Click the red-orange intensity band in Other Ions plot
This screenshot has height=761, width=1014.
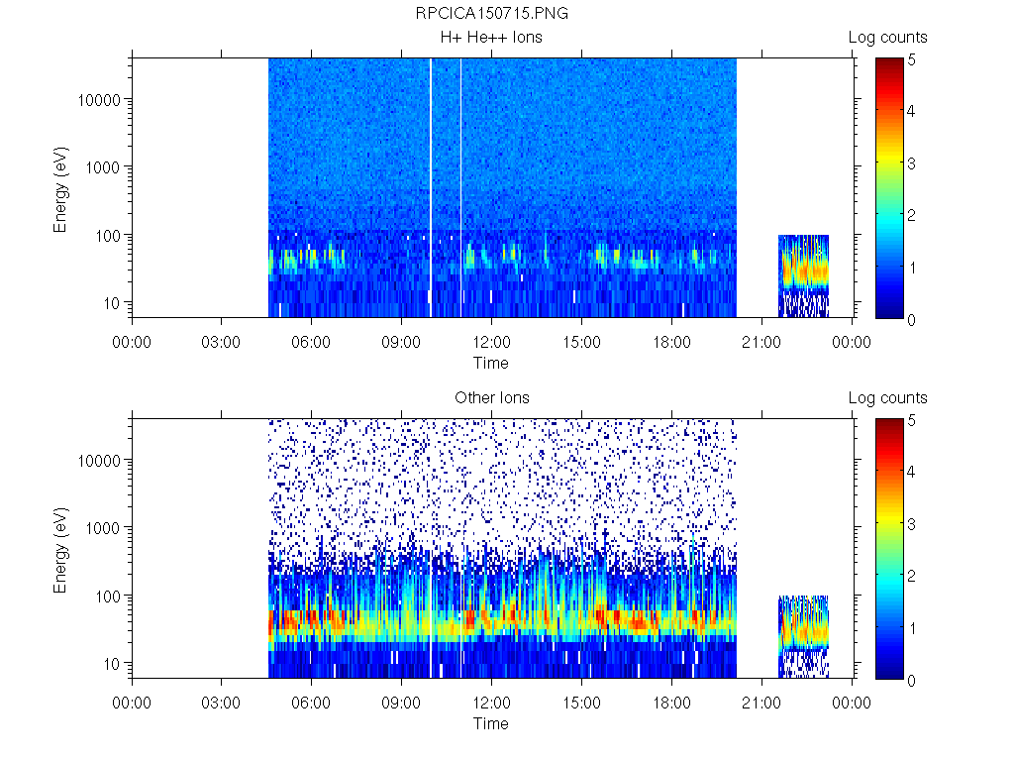[502, 622]
